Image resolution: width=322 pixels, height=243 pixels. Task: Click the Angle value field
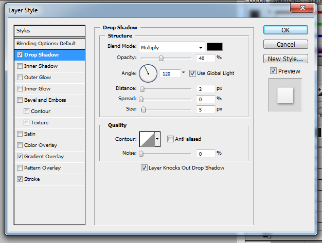(170, 73)
